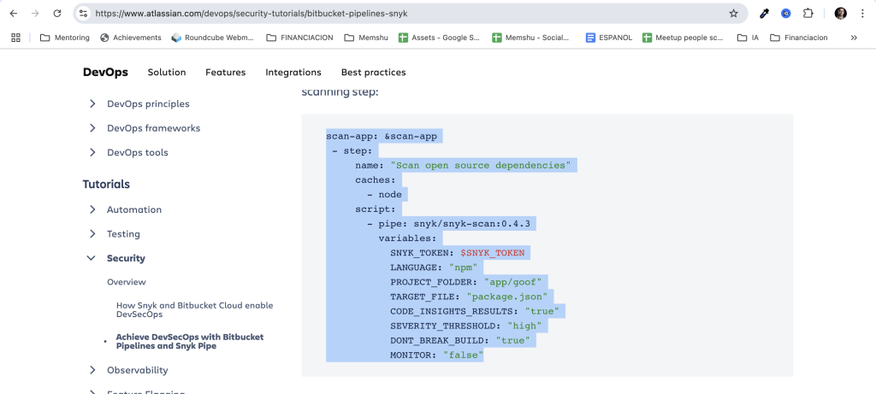Click the "Scan open source dependencies" string
The image size is (876, 394).
(x=481, y=165)
